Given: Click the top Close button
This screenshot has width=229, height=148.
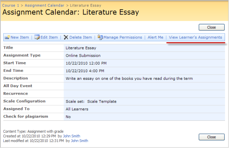Looking at the screenshot, I should click(212, 27).
